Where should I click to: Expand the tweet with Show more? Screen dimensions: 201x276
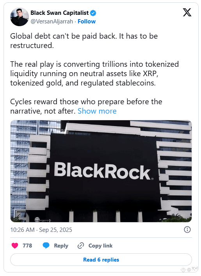point(97,111)
